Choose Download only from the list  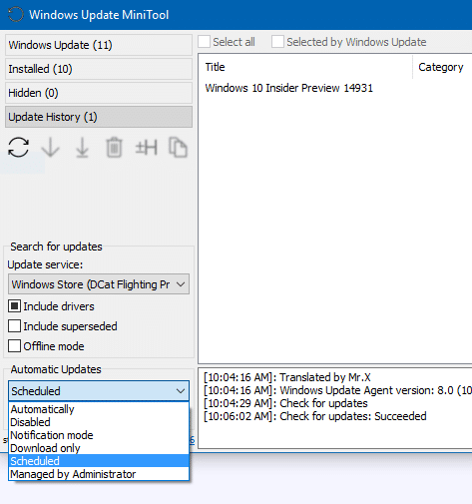coord(99,448)
